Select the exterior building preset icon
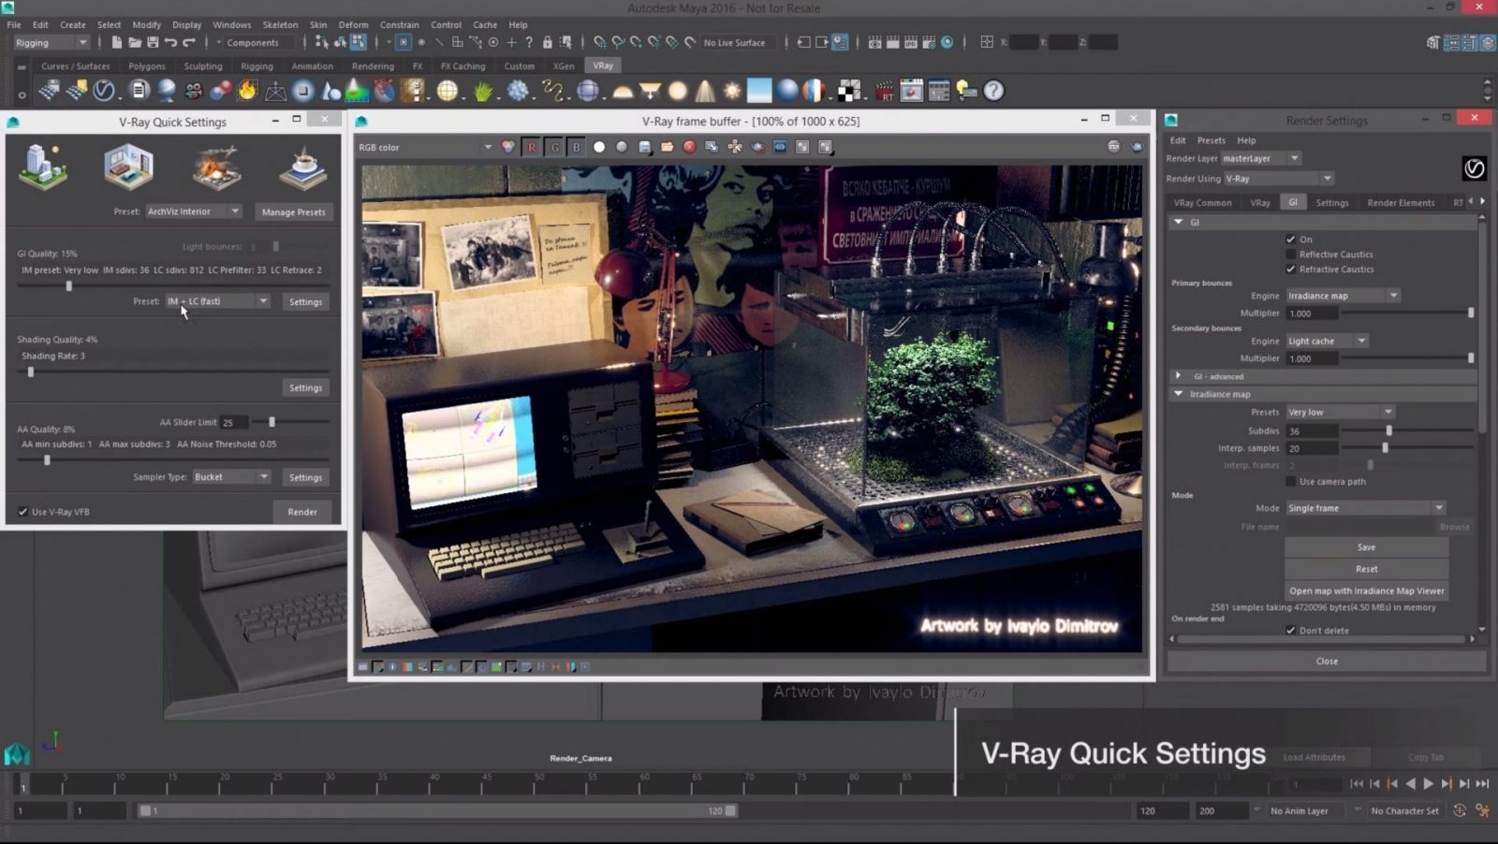The height and width of the screenshot is (844, 1498). click(43, 167)
